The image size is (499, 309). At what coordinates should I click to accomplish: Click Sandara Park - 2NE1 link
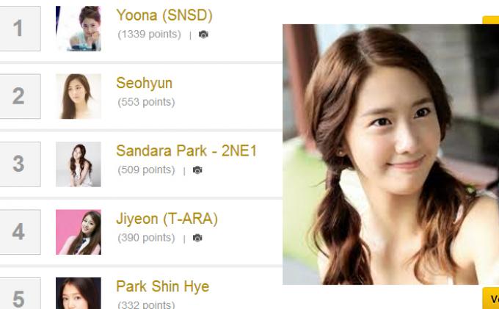click(x=186, y=151)
